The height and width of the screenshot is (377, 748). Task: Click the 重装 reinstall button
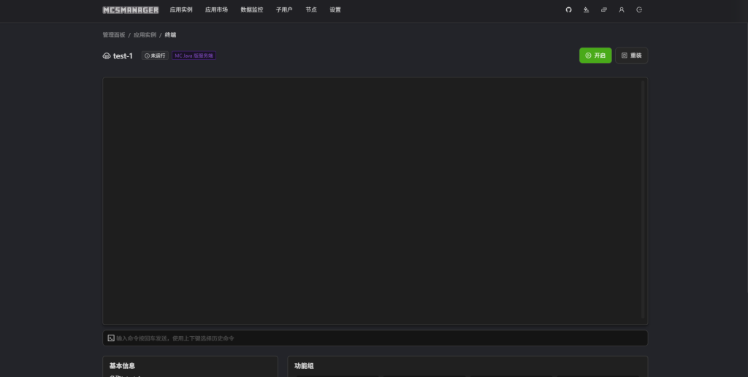[631, 56]
